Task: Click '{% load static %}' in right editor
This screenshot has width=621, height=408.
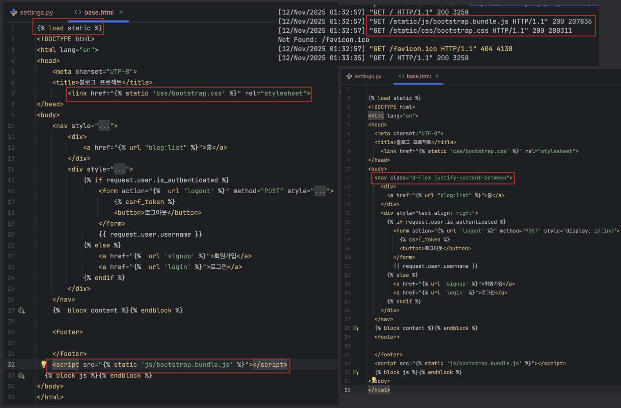Action: tap(395, 98)
